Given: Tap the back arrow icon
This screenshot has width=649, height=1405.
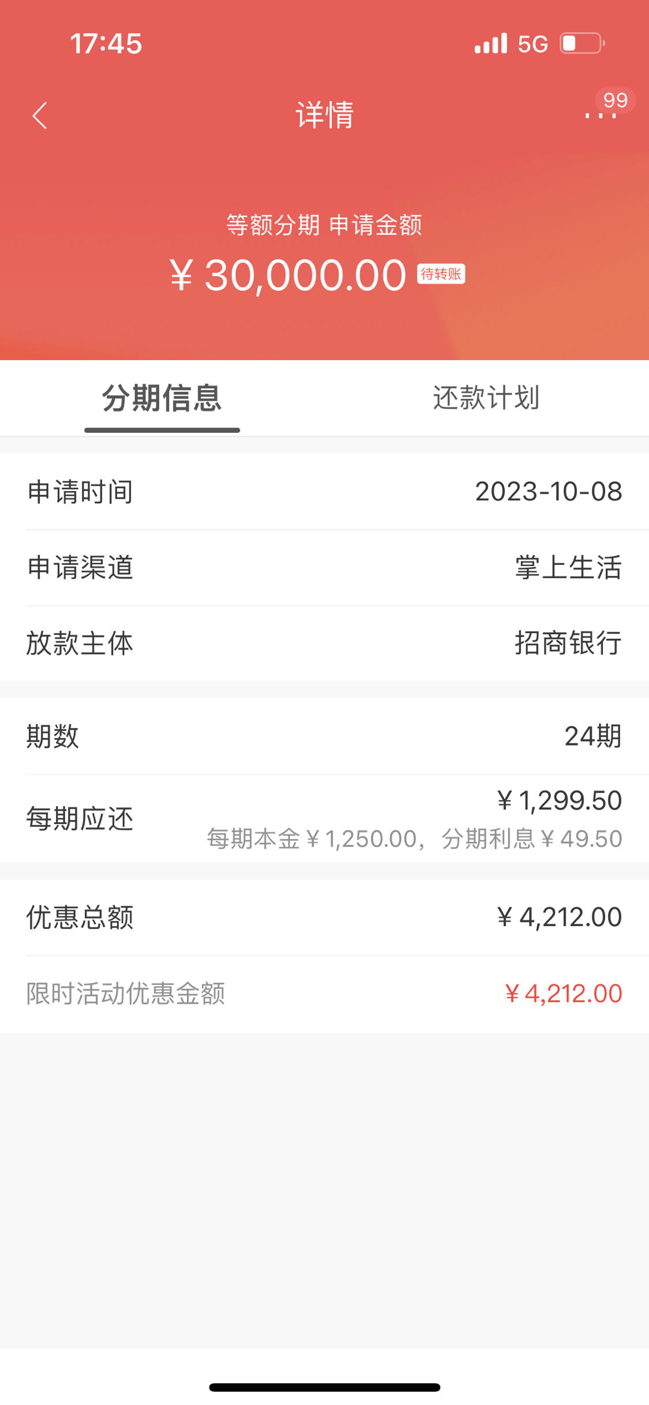Looking at the screenshot, I should tap(39, 115).
